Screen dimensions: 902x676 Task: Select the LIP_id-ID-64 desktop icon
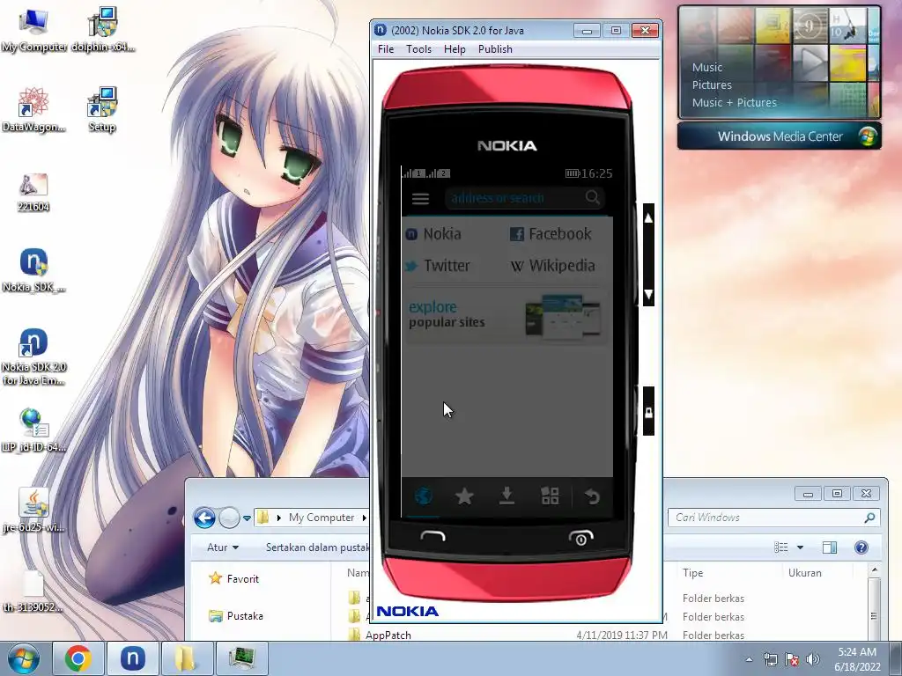(33, 430)
